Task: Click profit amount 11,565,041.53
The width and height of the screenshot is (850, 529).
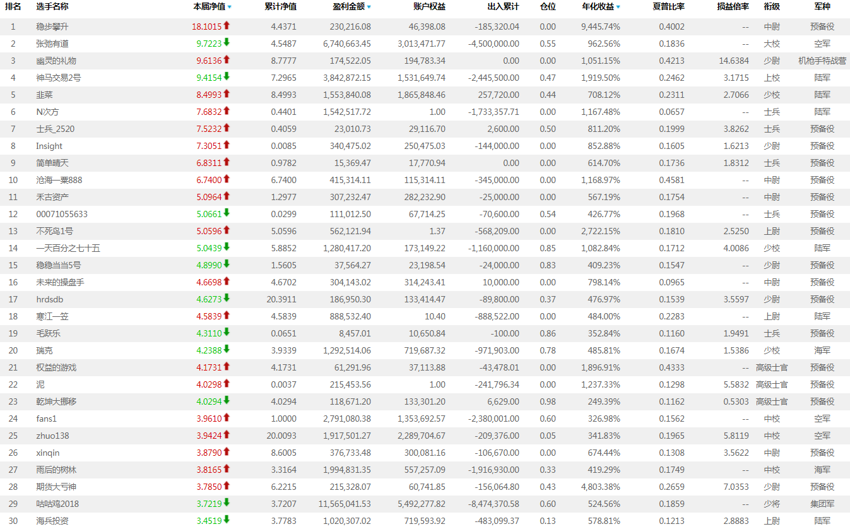Action: coord(345,504)
